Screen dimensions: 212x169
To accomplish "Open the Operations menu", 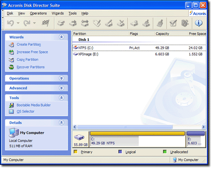I will [38, 13].
